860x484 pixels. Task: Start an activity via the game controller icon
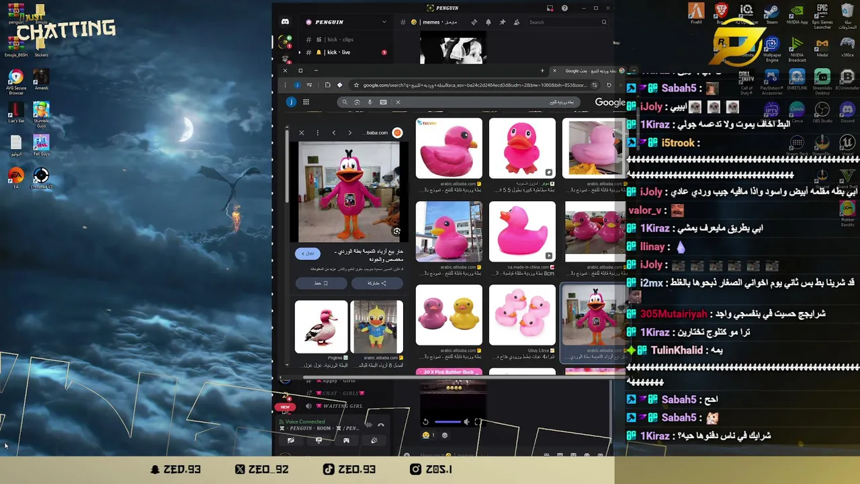tap(346, 440)
